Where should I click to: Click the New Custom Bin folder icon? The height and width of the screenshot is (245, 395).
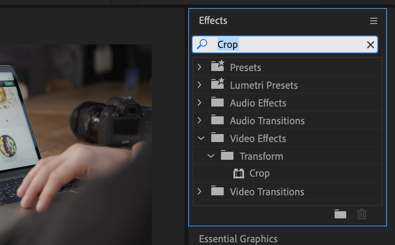(x=340, y=214)
